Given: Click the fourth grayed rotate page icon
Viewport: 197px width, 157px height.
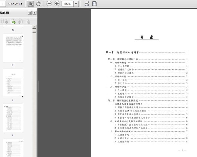Looking at the screenshot, I should (28, 21).
